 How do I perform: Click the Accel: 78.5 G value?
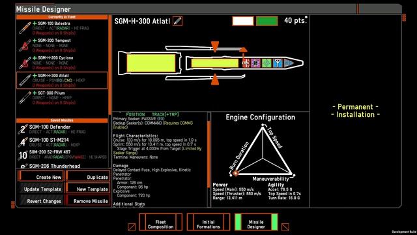coord(280,189)
